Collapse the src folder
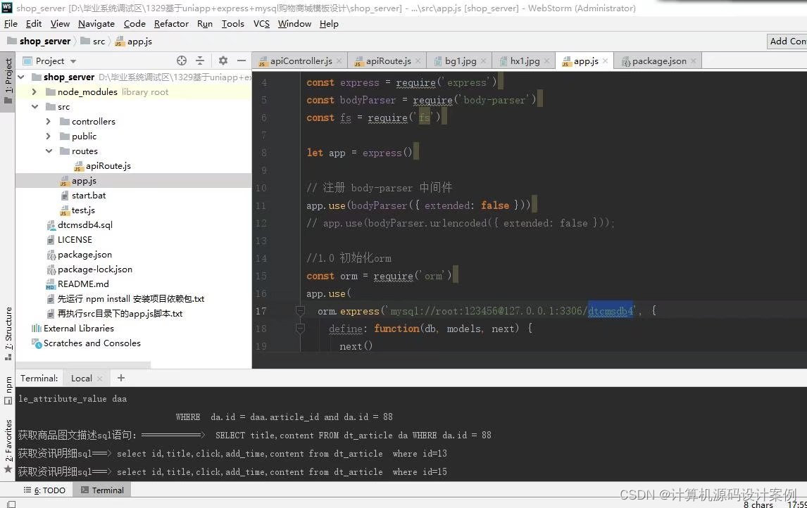Image resolution: width=807 pixels, height=508 pixels. click(x=35, y=106)
